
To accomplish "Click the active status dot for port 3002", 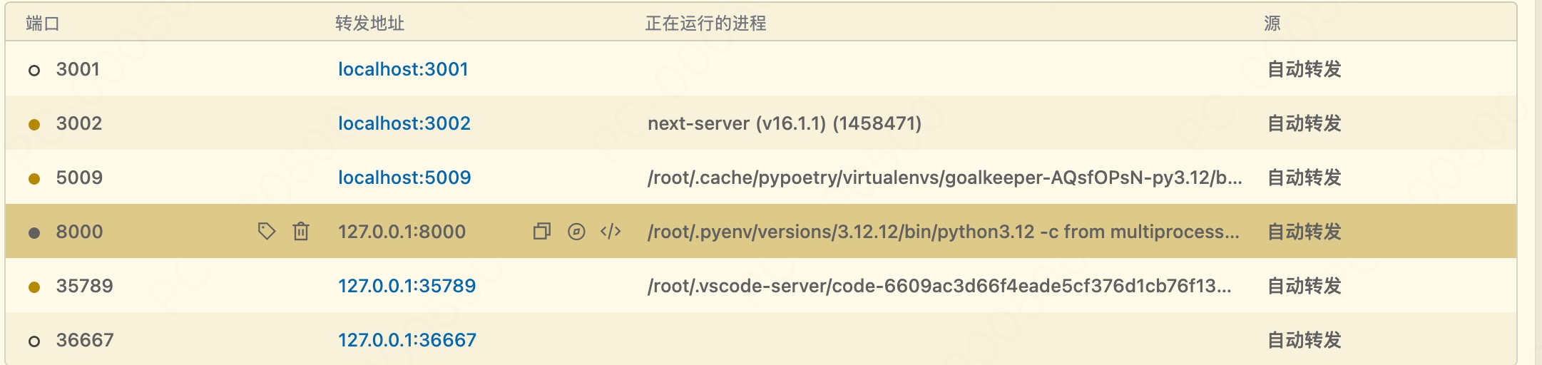I will pyautogui.click(x=34, y=124).
